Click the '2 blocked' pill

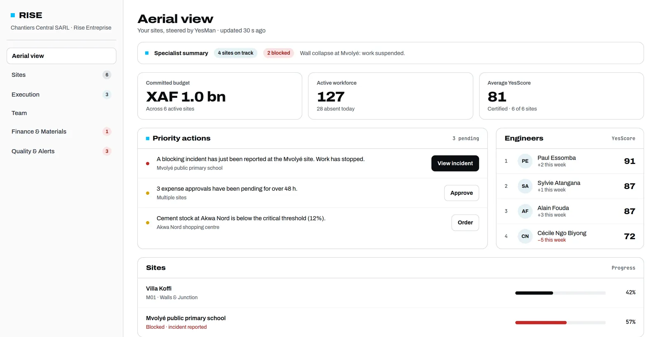278,53
